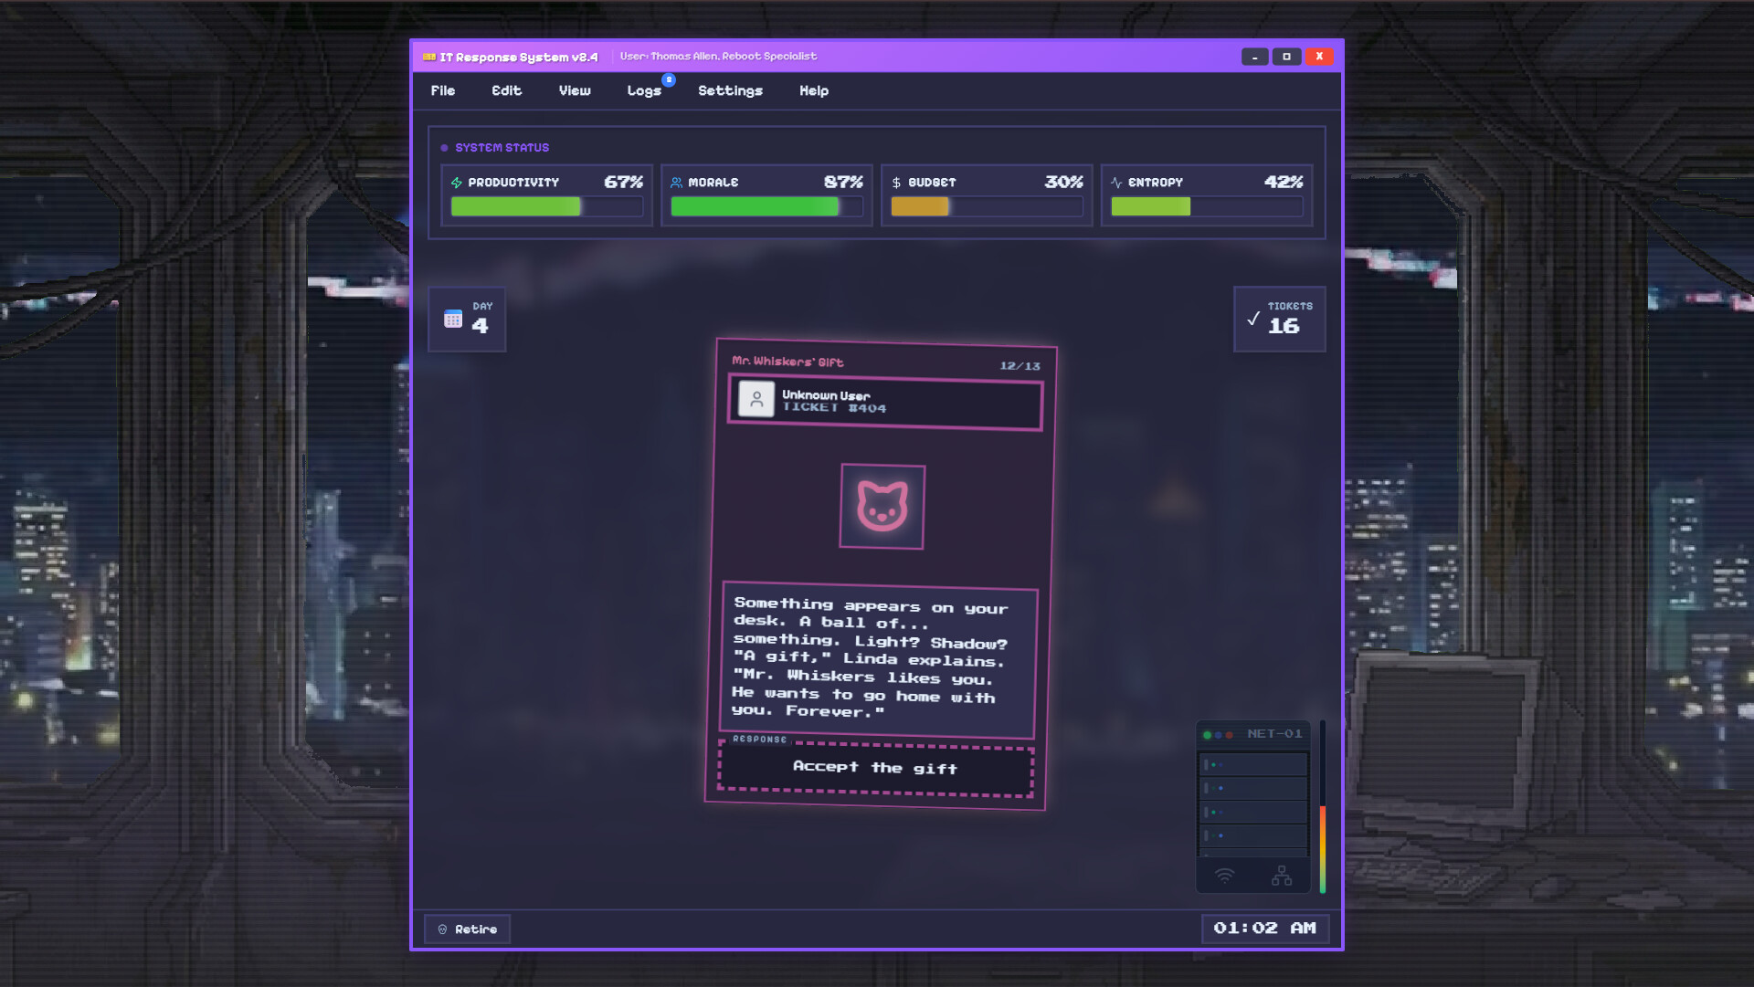Viewport: 1754px width, 987px height.
Task: Click the Unknown User avatar on ticket #404
Action: point(756,399)
